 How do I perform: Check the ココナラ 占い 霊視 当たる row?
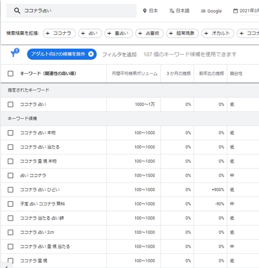10,246
